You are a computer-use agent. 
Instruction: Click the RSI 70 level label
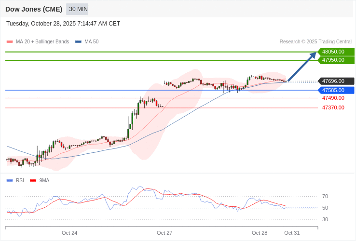pos(325,196)
